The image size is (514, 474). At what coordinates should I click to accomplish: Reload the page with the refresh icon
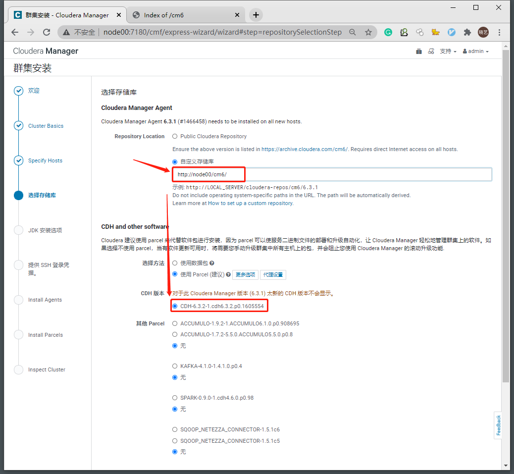coord(47,32)
